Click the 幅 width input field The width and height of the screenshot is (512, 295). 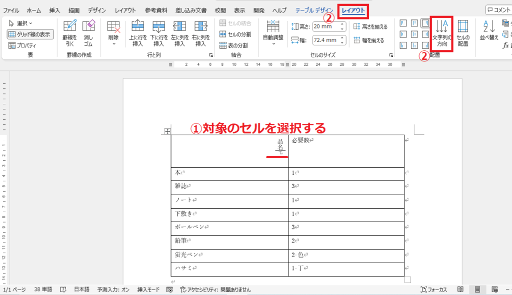coord(325,40)
